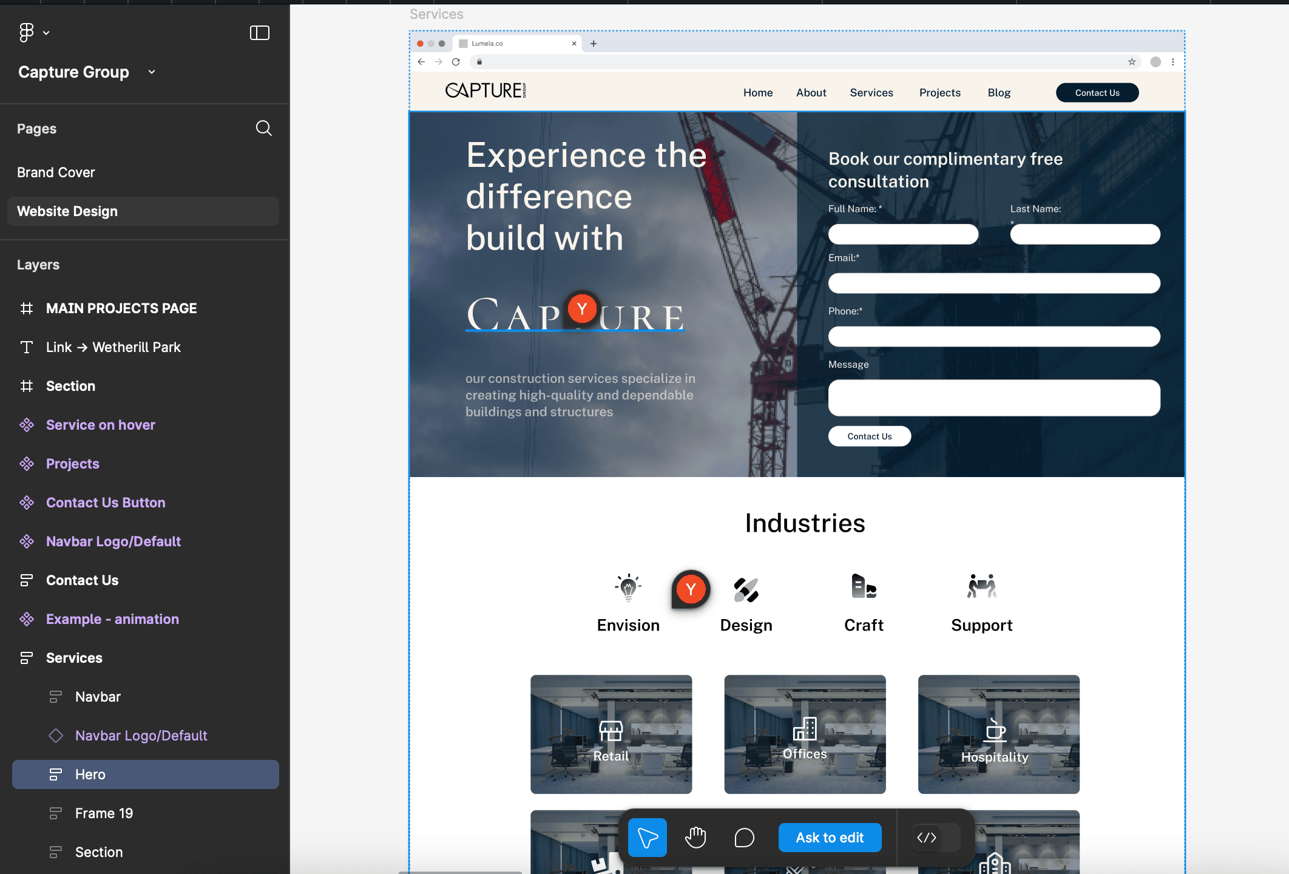Select the Contact Us Button component layer

point(106,503)
